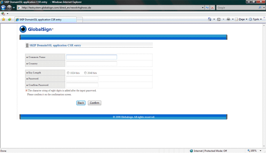Open the Page menu
Image resolution: width=266 pixels, height=153 pixels.
241,19
